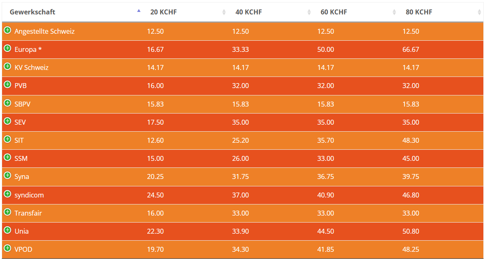Click green plus icon beside Europa *
The height and width of the screenshot is (260, 485).
point(7,48)
